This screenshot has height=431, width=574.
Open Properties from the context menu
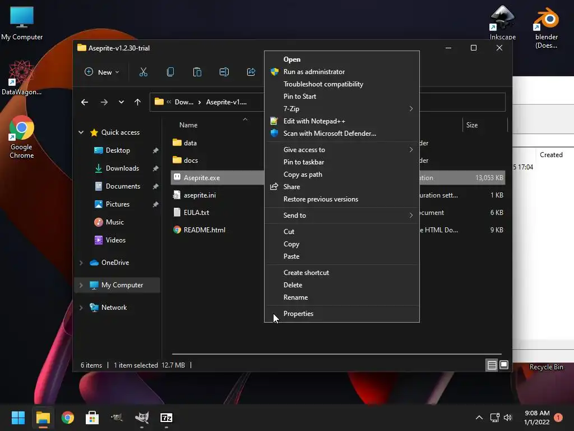[342, 314]
